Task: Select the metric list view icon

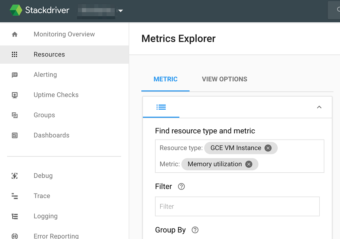Action: point(161,107)
